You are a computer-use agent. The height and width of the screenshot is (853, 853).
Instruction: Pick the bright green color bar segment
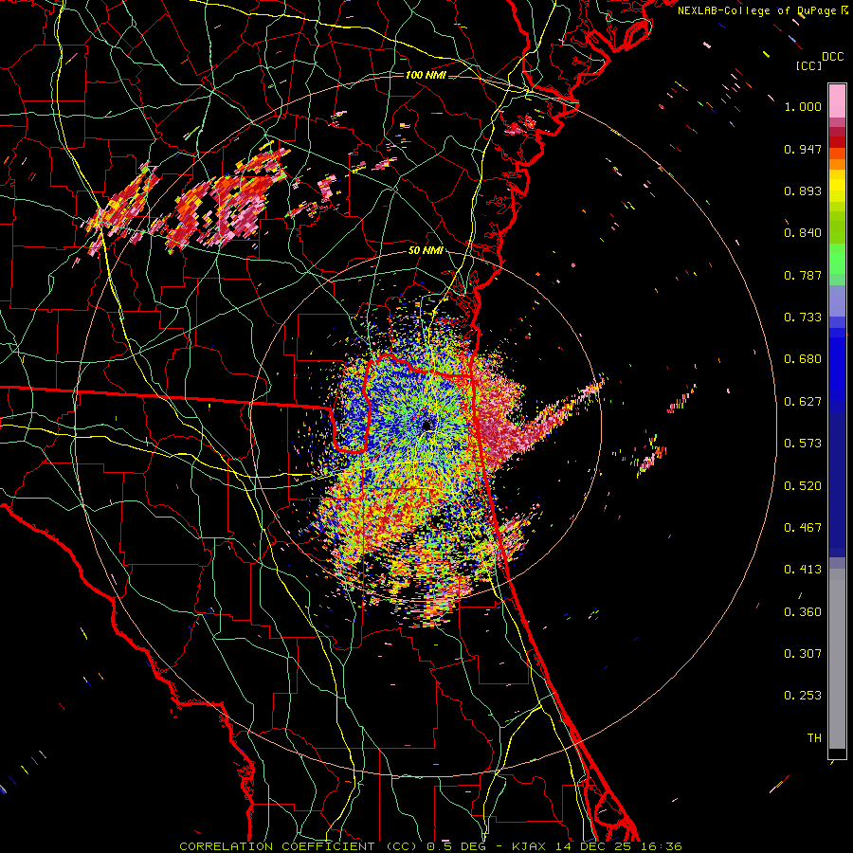837,259
